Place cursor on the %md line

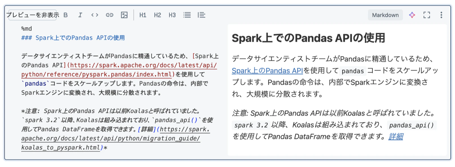coord(27,29)
